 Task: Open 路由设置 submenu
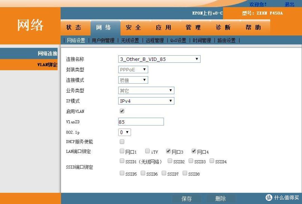(226, 40)
